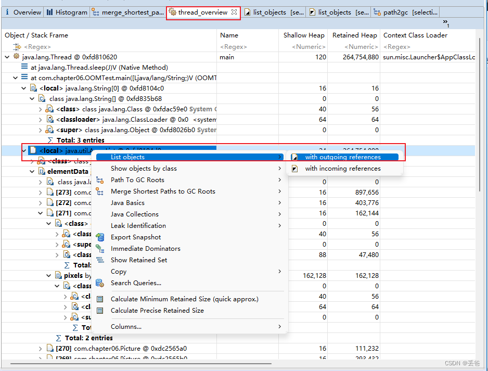The image size is (488, 371).
Task: Open the Java Basics submenu
Action: (190, 203)
